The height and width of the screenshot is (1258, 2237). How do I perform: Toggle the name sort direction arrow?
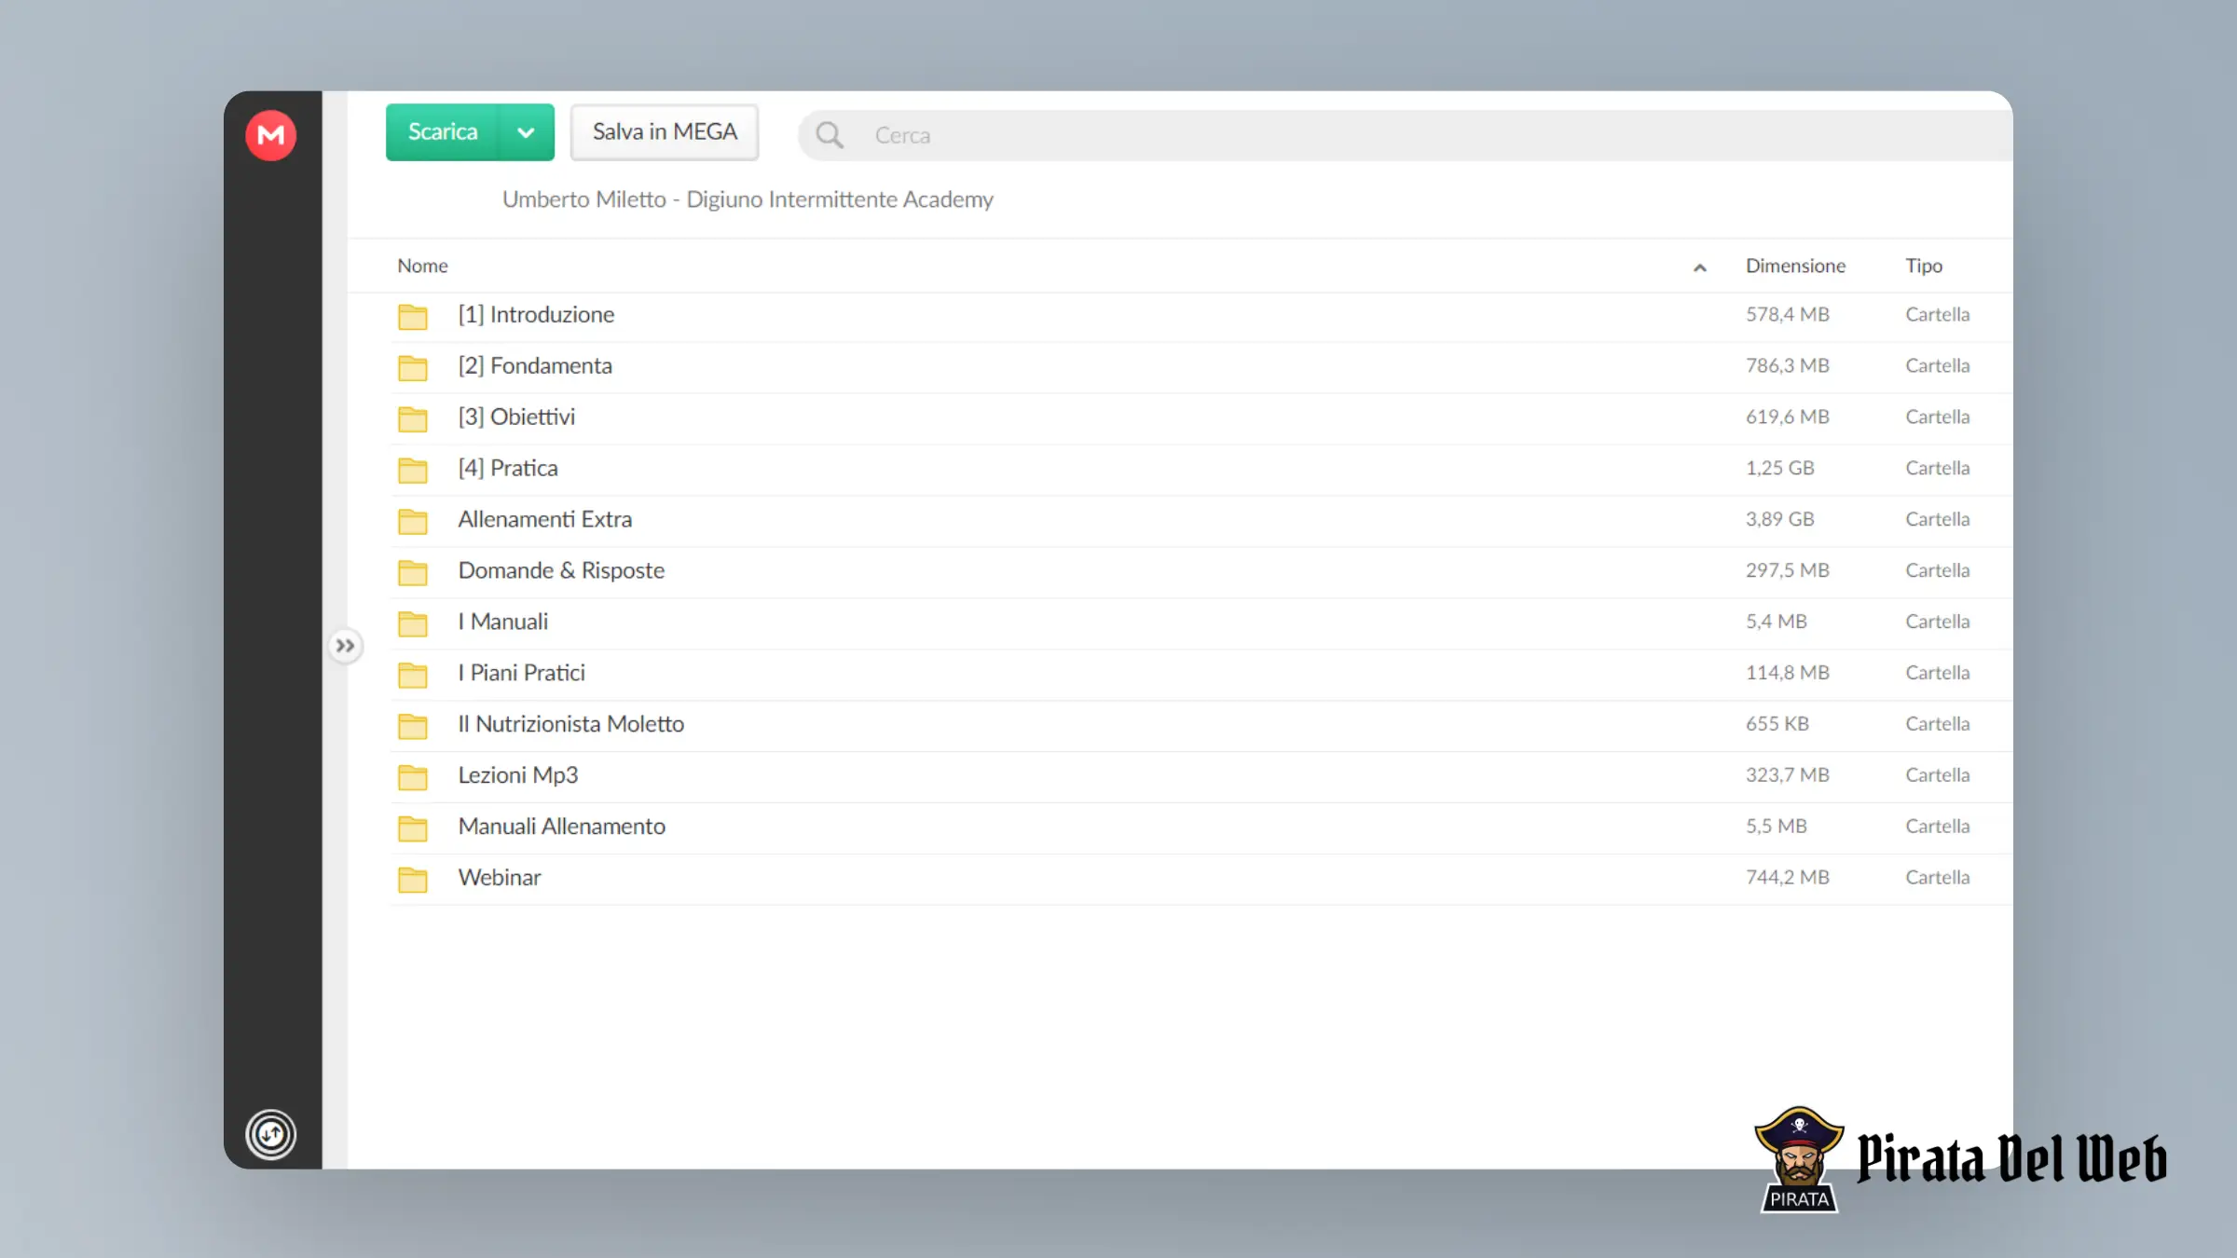[1700, 267]
